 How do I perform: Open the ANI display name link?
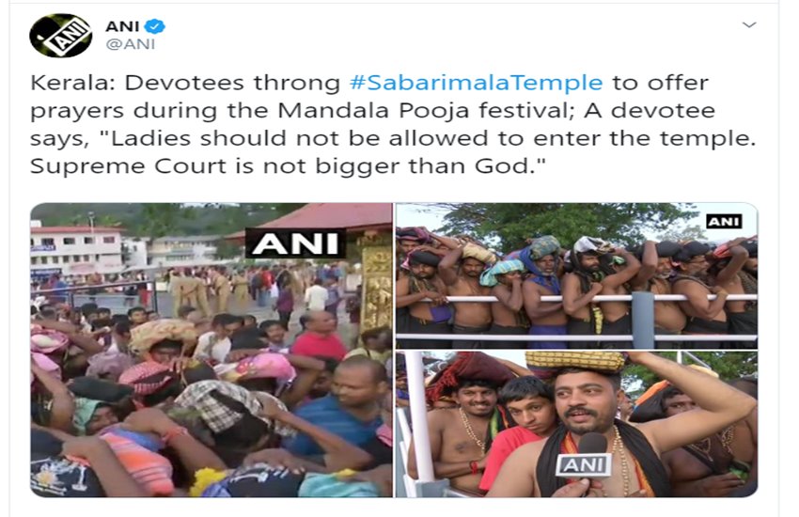coord(122,26)
